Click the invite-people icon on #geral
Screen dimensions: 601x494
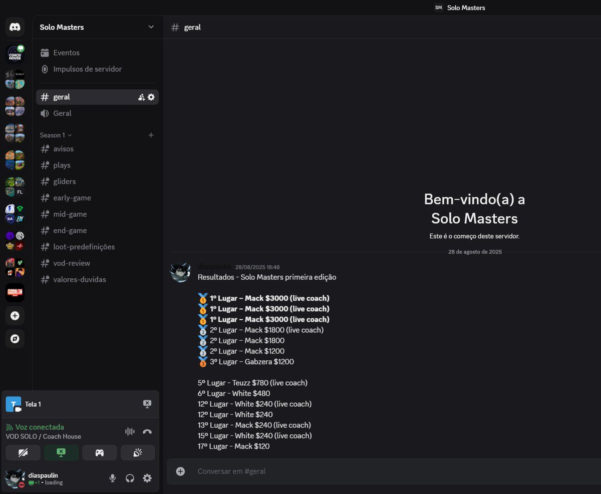click(x=141, y=97)
